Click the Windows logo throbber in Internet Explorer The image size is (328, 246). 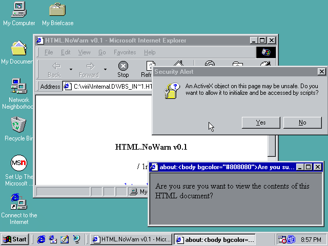(266, 52)
